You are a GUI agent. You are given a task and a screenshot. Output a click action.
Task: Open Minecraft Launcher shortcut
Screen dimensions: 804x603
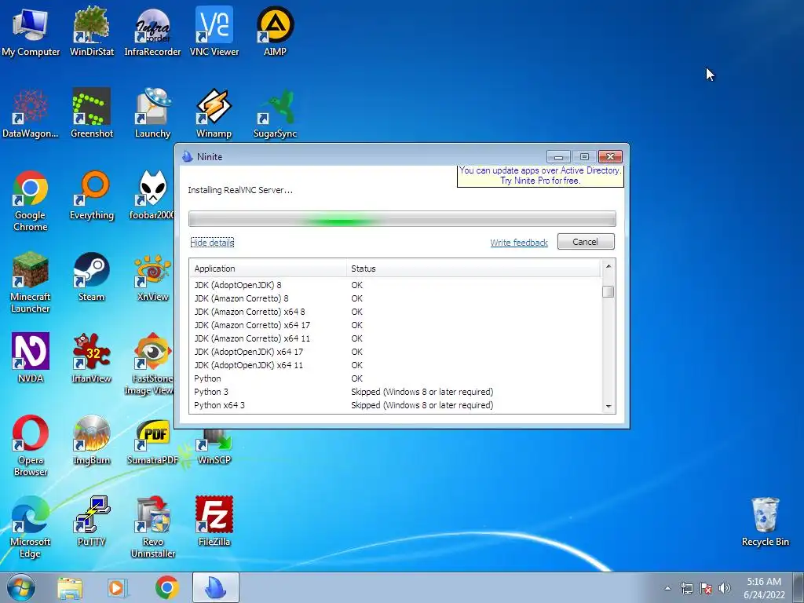(31, 282)
